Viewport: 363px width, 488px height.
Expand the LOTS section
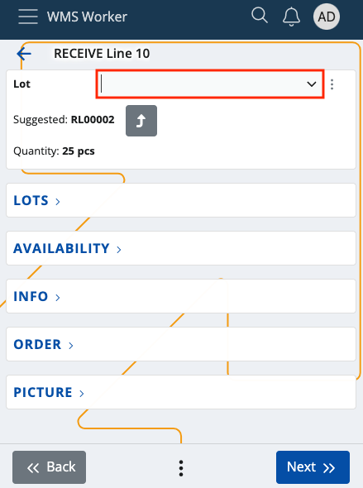pos(181,200)
